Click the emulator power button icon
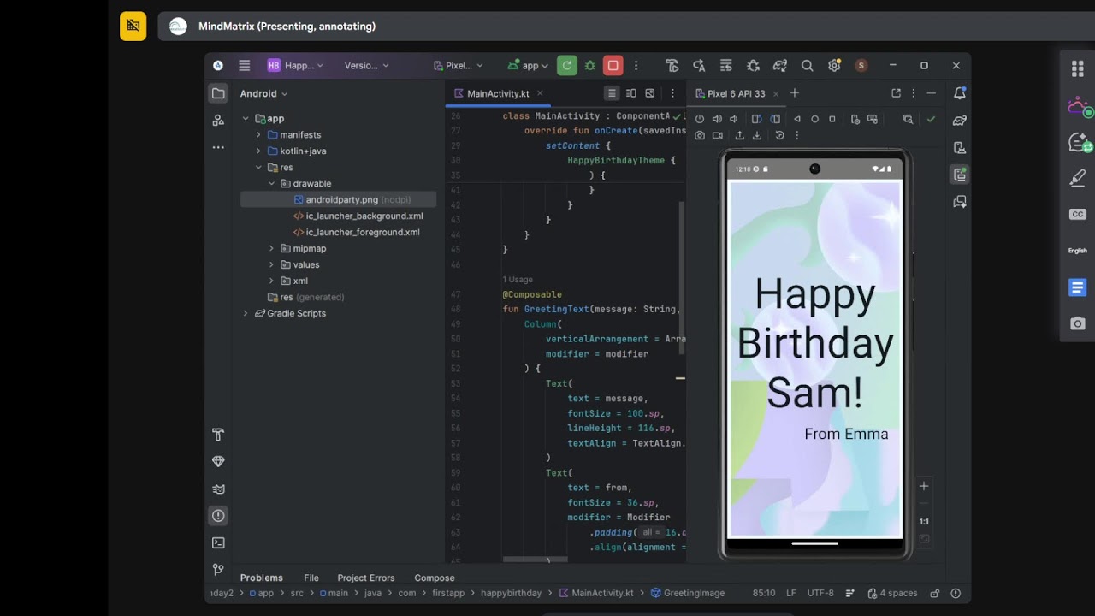 tap(700, 119)
